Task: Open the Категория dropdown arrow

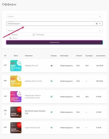Action: pos(100,24)
